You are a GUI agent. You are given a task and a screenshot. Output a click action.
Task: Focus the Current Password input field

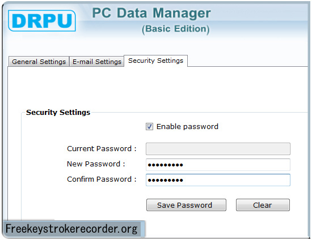pos(218,149)
